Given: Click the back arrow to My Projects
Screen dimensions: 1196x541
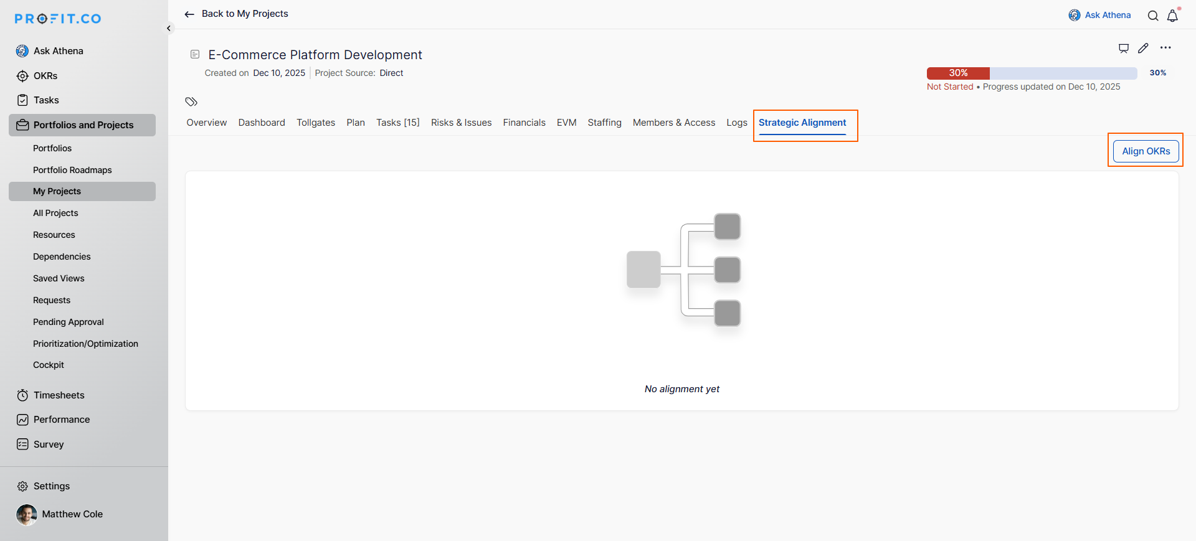Looking at the screenshot, I should 189,14.
